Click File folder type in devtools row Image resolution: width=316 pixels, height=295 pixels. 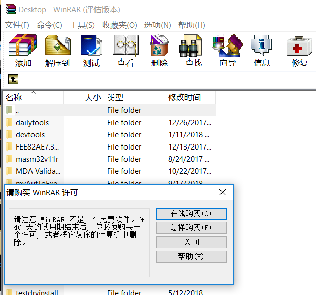tap(124, 135)
